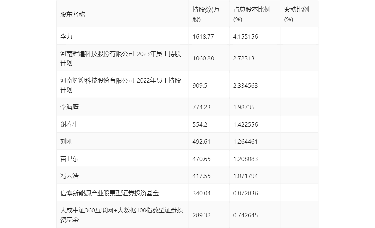Select the percentage 2.72313
This screenshot has width=375, height=228.
(244, 58)
